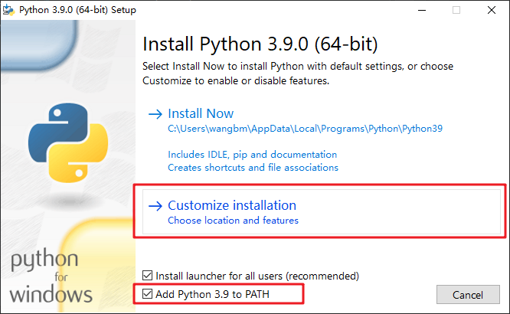
Task: Click the 'Install launcher for all users' label
Action: pos(257,276)
